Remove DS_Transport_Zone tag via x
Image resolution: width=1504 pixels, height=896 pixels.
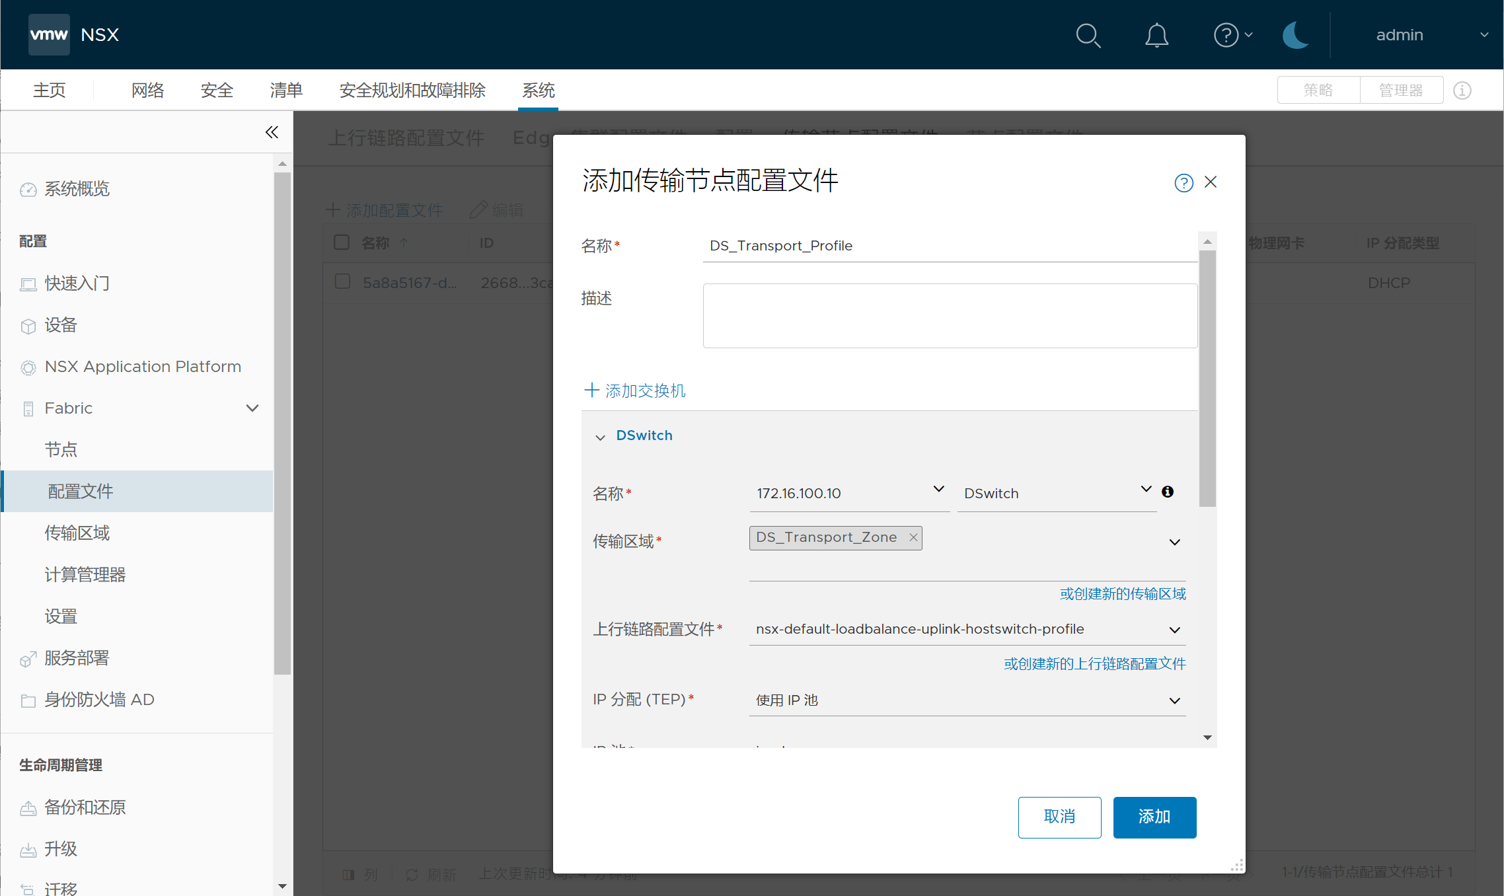(x=913, y=538)
